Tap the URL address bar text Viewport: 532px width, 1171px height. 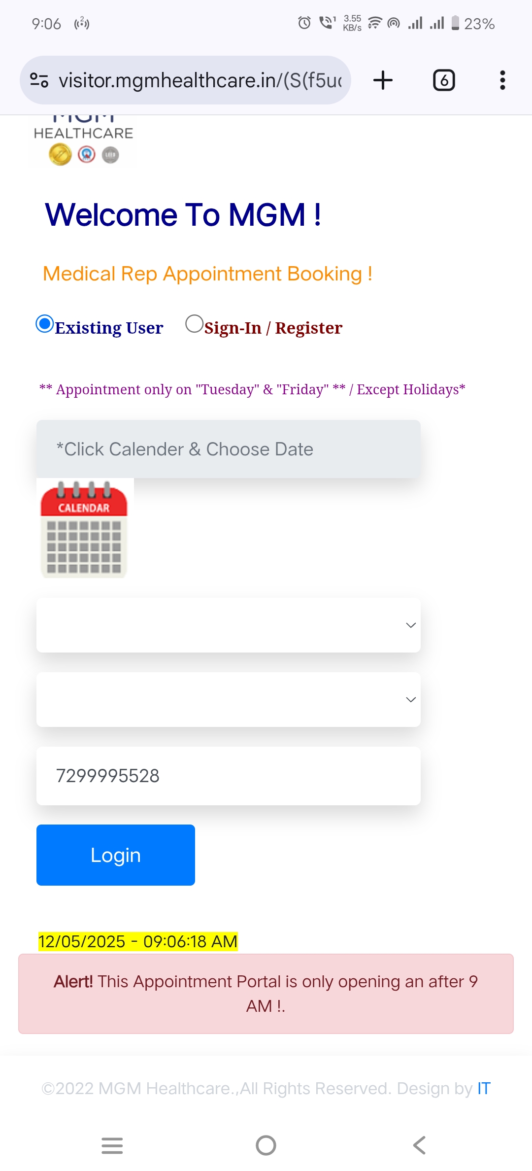click(200, 80)
